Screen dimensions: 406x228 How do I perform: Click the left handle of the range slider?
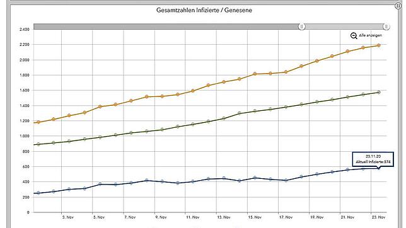301,26
